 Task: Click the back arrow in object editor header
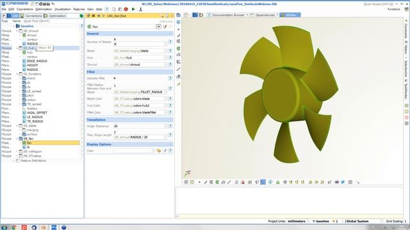pyautogui.click(x=99, y=16)
